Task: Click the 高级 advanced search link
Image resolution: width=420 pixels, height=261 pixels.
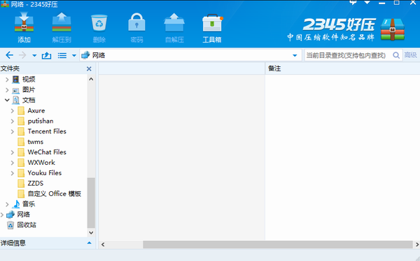Action: [x=410, y=55]
